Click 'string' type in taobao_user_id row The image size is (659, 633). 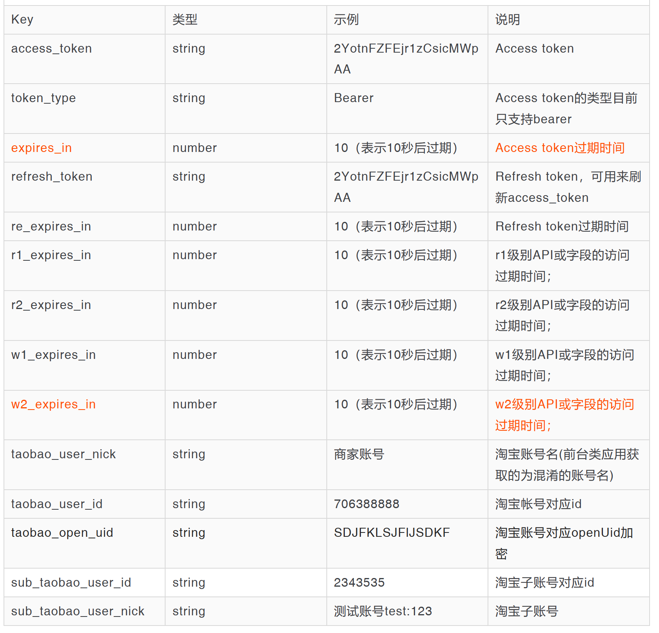tap(189, 504)
